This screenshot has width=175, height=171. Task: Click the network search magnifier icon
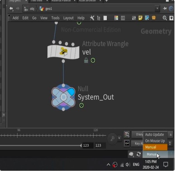[x=165, y=18]
